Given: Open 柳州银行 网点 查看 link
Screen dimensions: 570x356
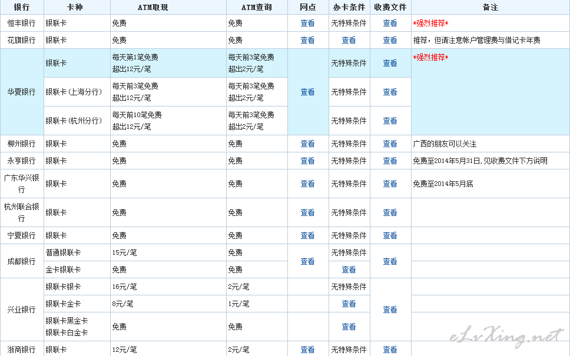Looking at the screenshot, I should point(307,144).
